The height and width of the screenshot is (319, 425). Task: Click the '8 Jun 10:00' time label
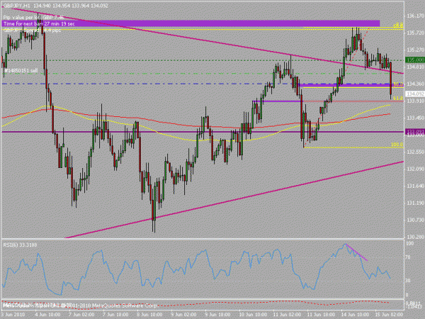click(x=150, y=315)
